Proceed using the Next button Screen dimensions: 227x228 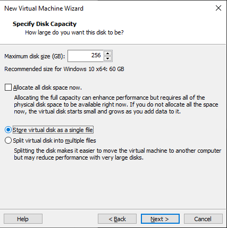(x=160, y=219)
